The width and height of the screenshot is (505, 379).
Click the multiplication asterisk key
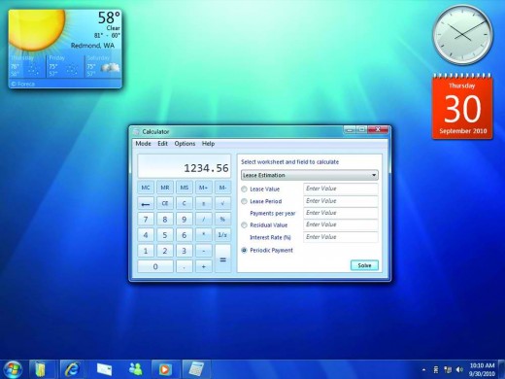pos(203,235)
